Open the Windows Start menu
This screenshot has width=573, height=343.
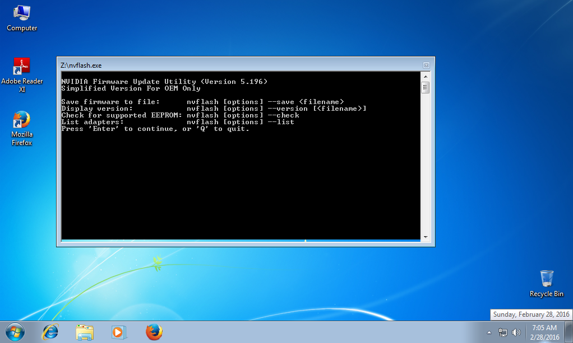pyautogui.click(x=15, y=332)
